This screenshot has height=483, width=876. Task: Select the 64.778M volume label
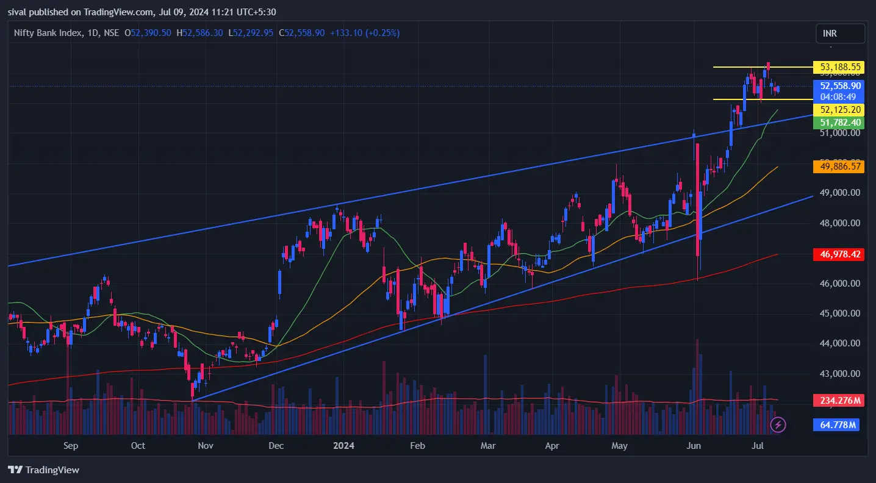(x=836, y=424)
